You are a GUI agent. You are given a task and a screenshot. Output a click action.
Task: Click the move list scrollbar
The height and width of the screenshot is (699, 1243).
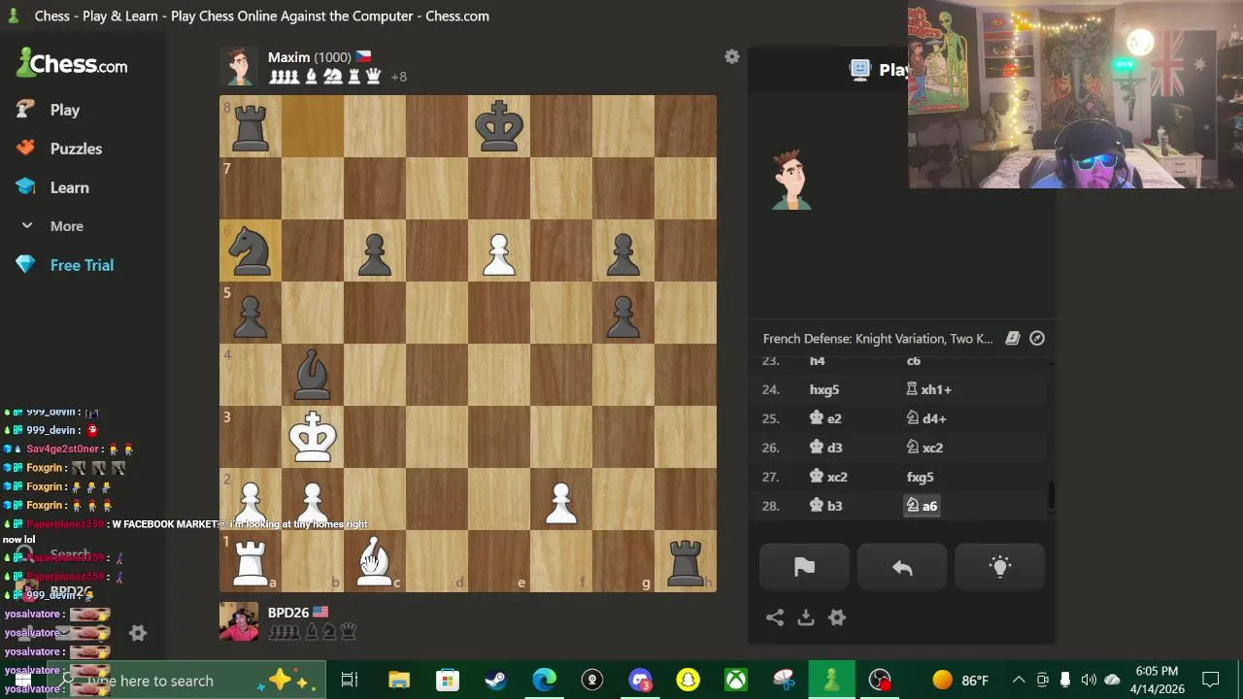coord(1051,496)
